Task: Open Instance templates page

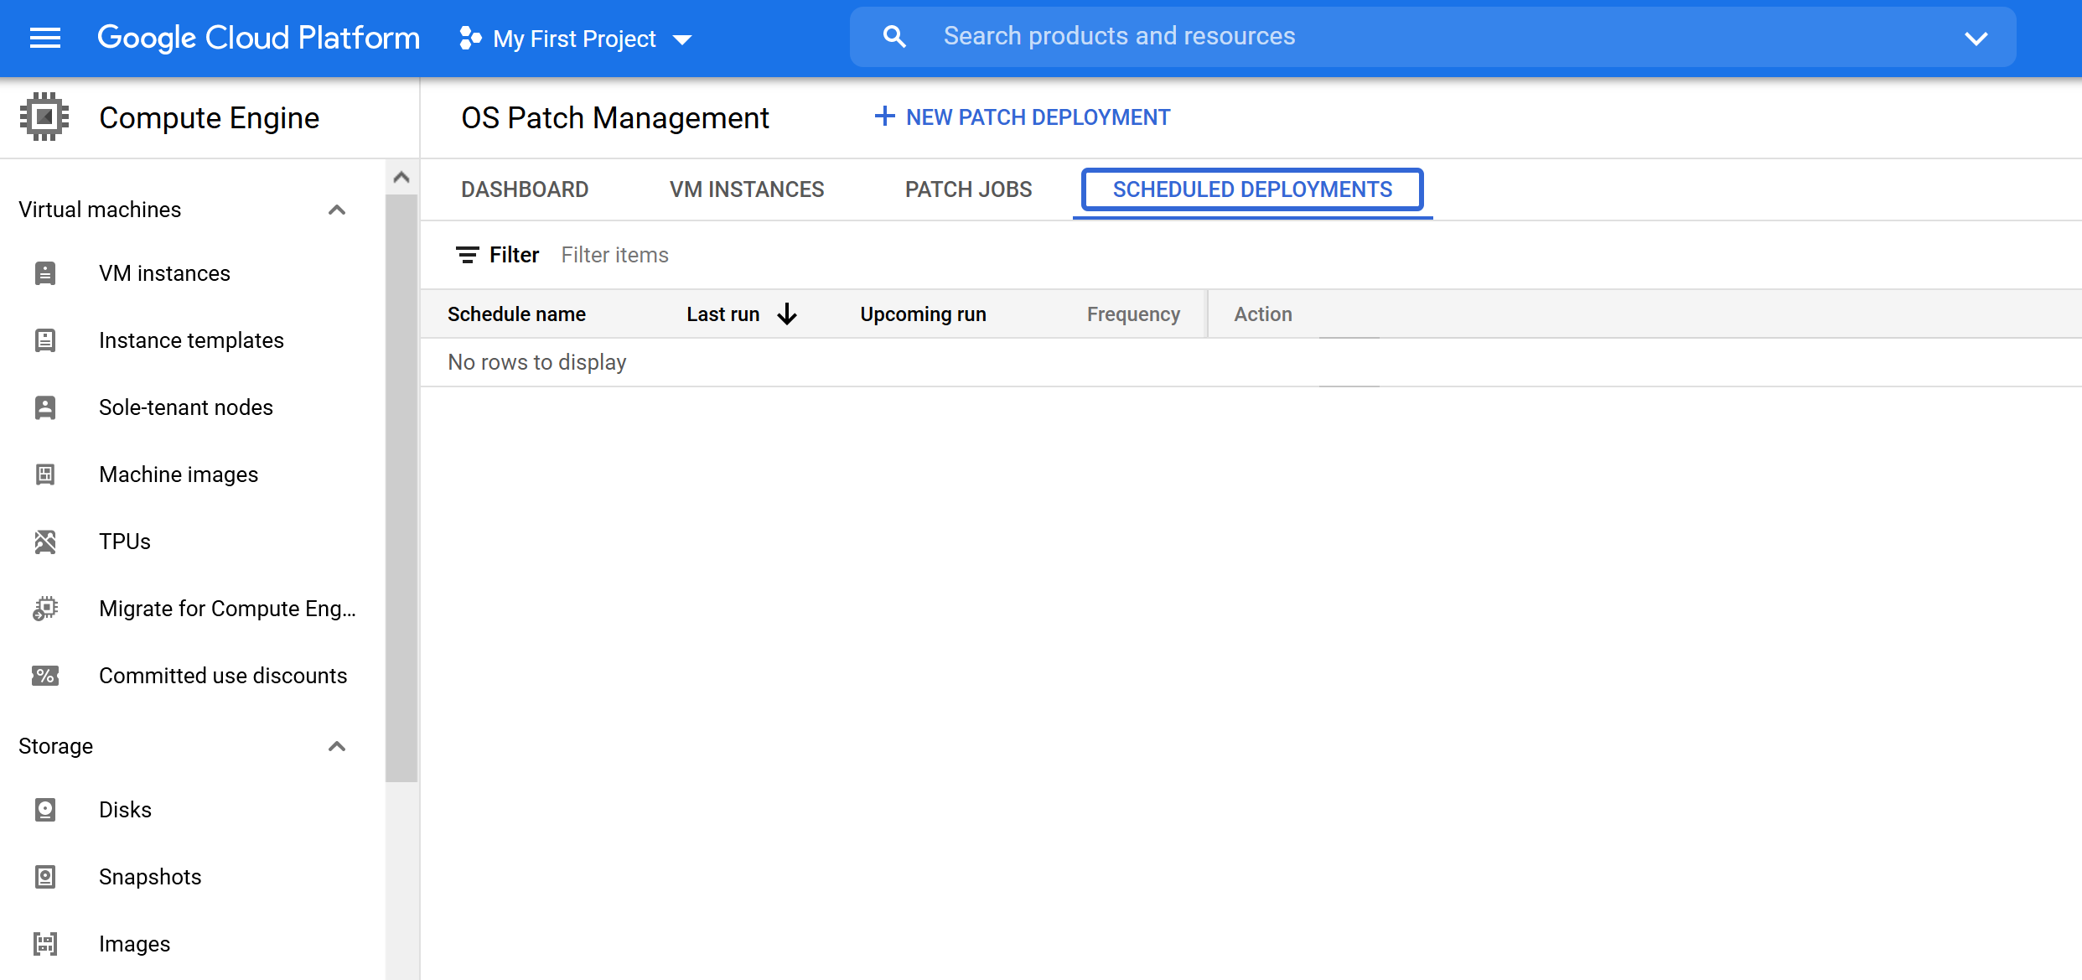Action: point(191,340)
